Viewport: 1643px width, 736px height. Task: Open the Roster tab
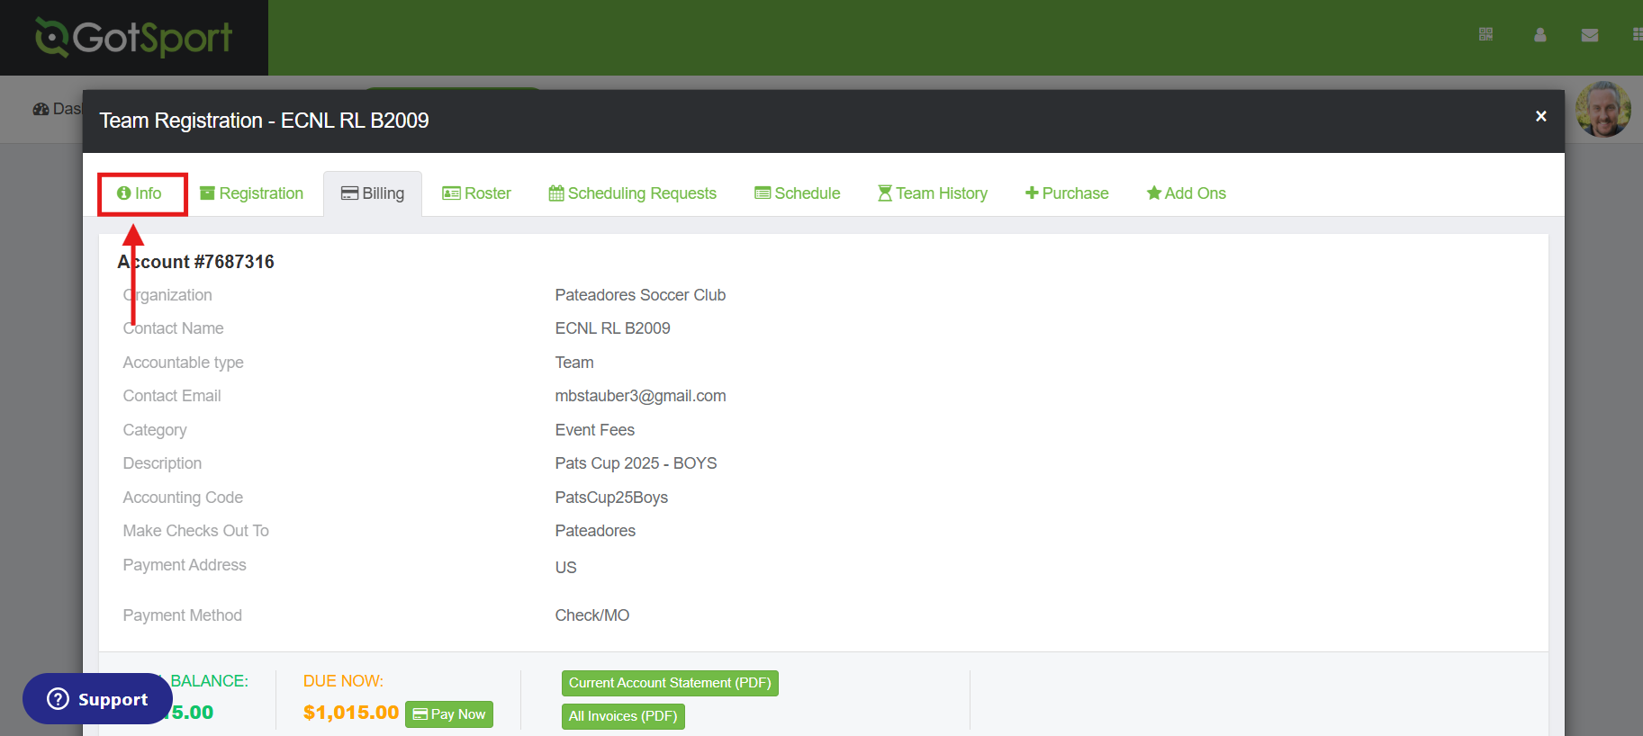pyautogui.click(x=476, y=193)
